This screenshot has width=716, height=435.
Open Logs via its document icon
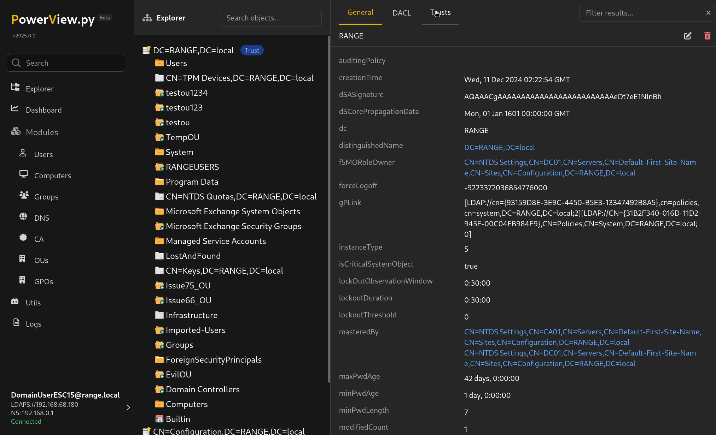point(16,322)
